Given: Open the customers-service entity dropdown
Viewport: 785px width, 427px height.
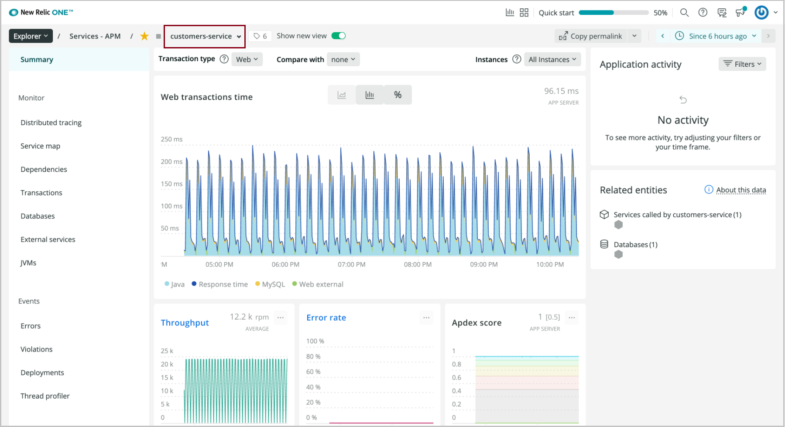Looking at the screenshot, I should pos(205,36).
